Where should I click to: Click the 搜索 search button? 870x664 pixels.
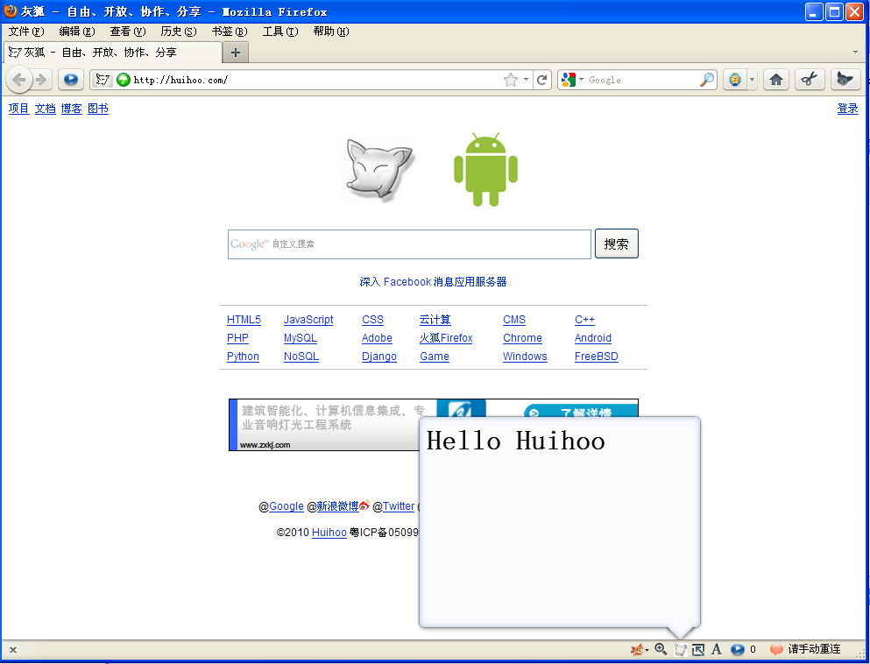click(616, 244)
